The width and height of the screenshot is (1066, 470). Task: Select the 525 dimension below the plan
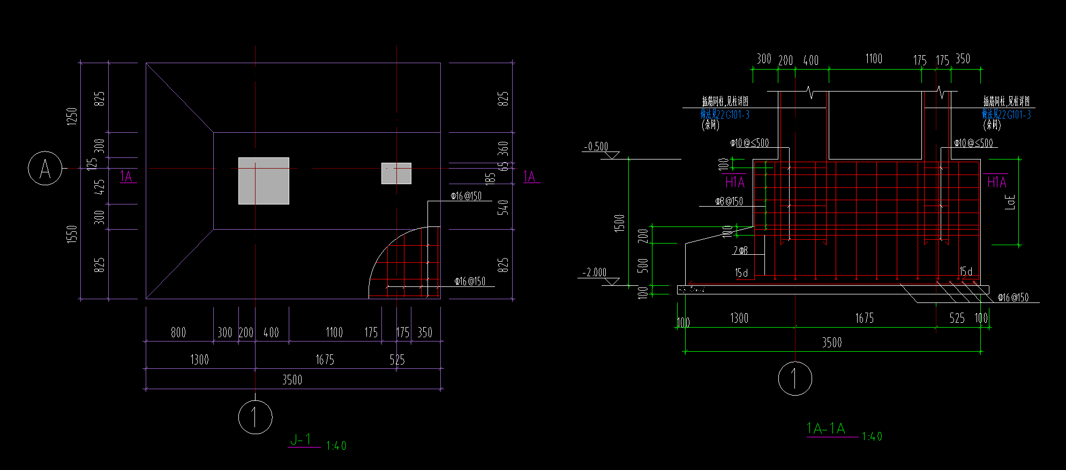click(x=397, y=360)
